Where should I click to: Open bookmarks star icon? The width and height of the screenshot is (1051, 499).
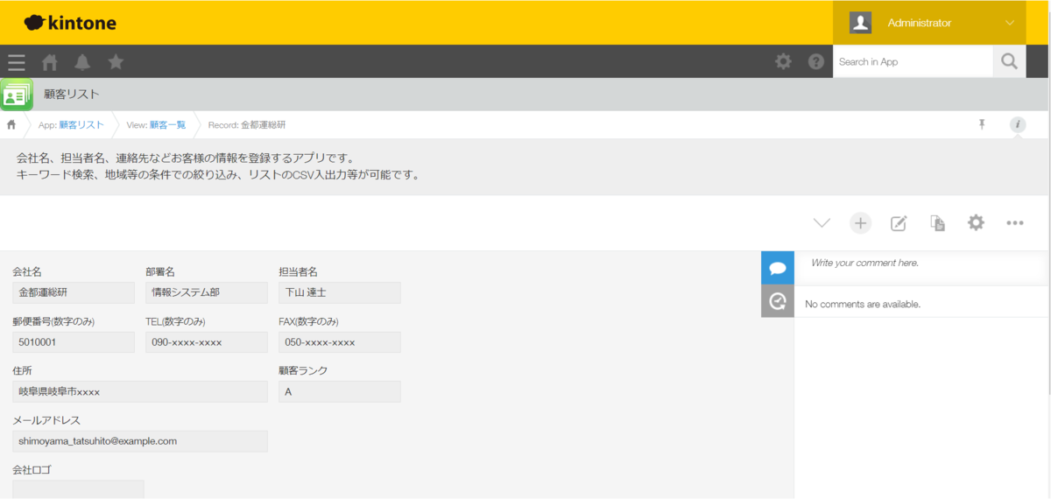pyautogui.click(x=116, y=62)
